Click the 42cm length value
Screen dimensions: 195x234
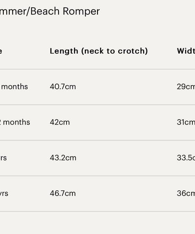[x=60, y=122]
